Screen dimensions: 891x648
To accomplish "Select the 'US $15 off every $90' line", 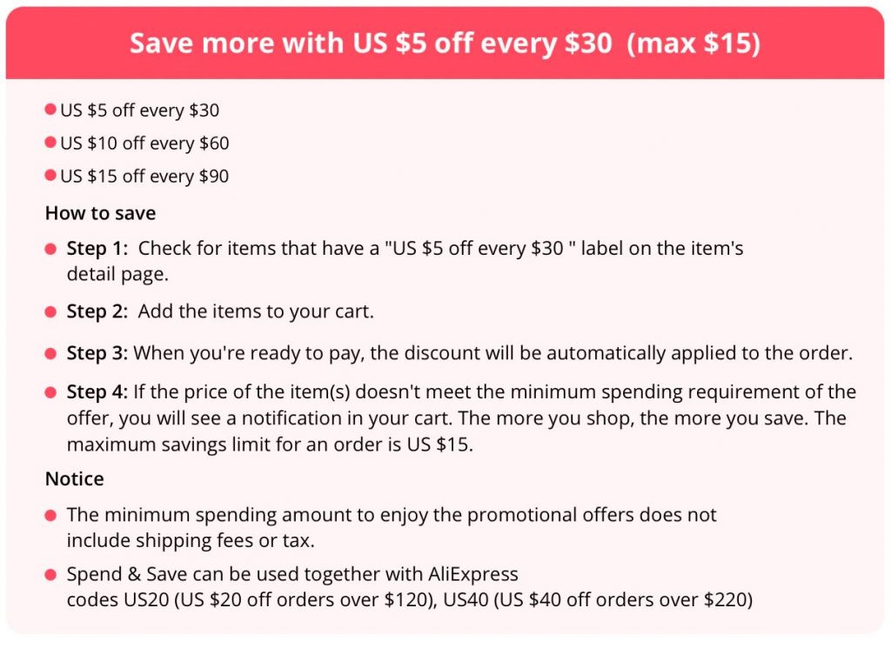I will pos(145,176).
